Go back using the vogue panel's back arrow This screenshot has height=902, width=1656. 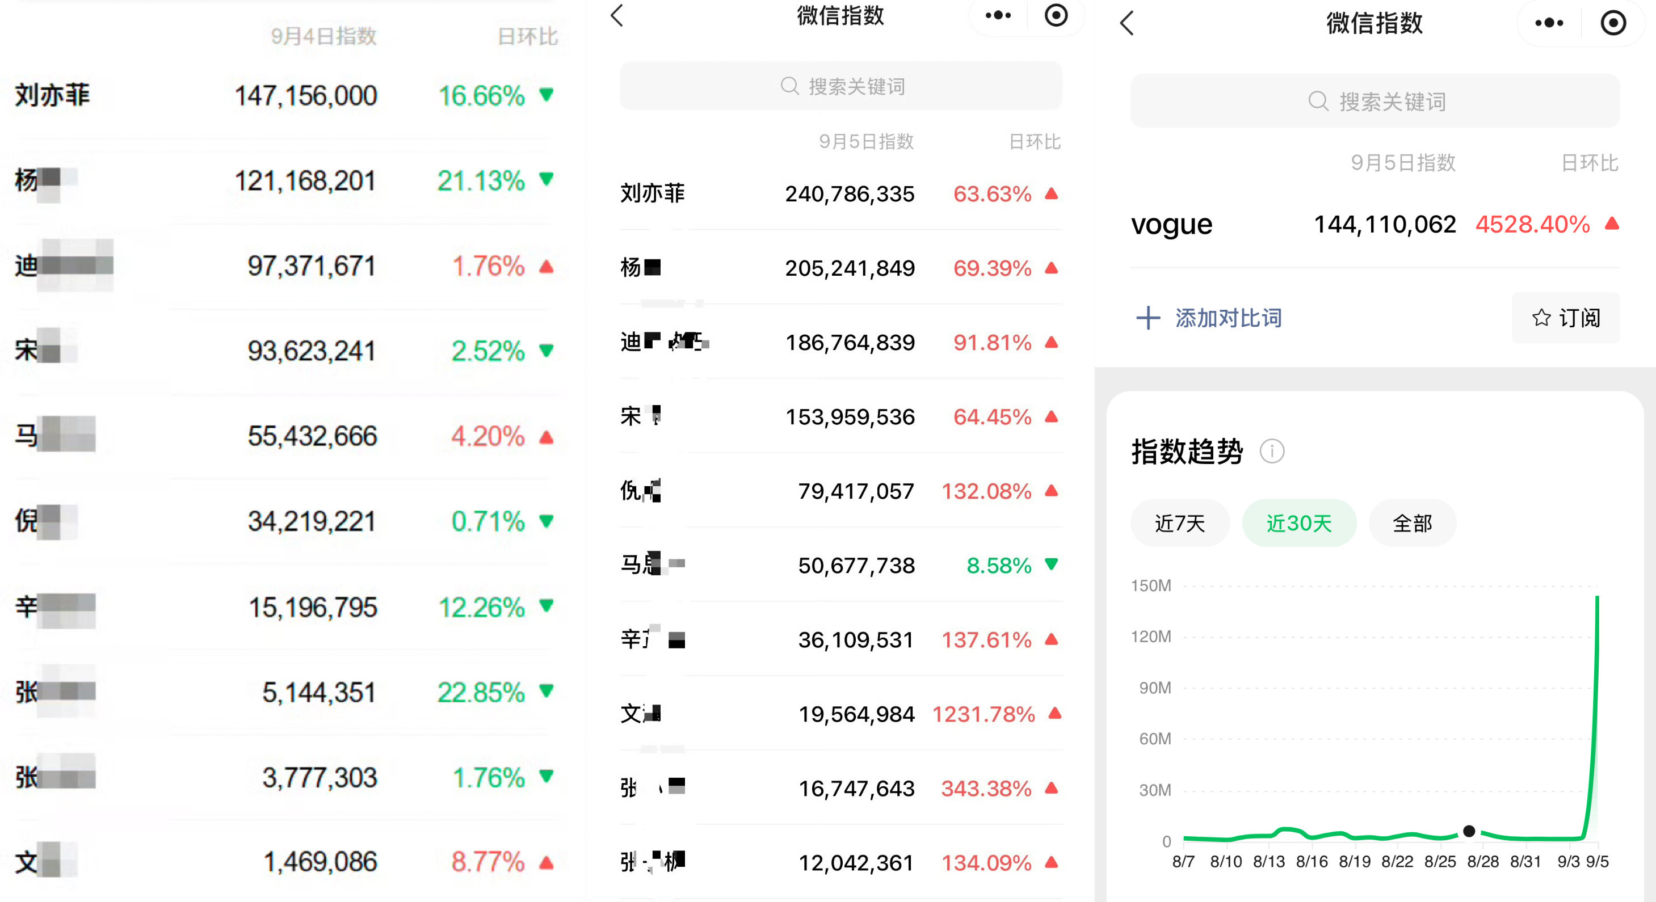pyautogui.click(x=1127, y=23)
